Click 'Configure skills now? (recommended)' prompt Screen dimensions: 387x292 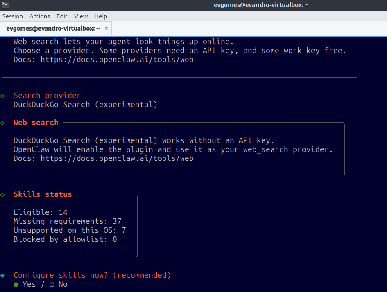92,275
